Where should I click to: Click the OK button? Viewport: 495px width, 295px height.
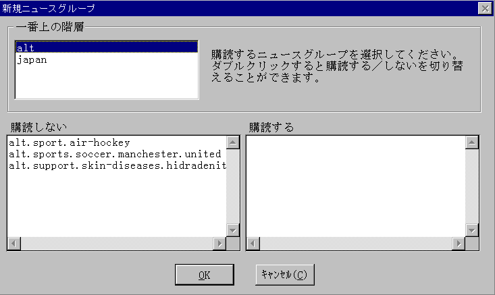(205, 275)
